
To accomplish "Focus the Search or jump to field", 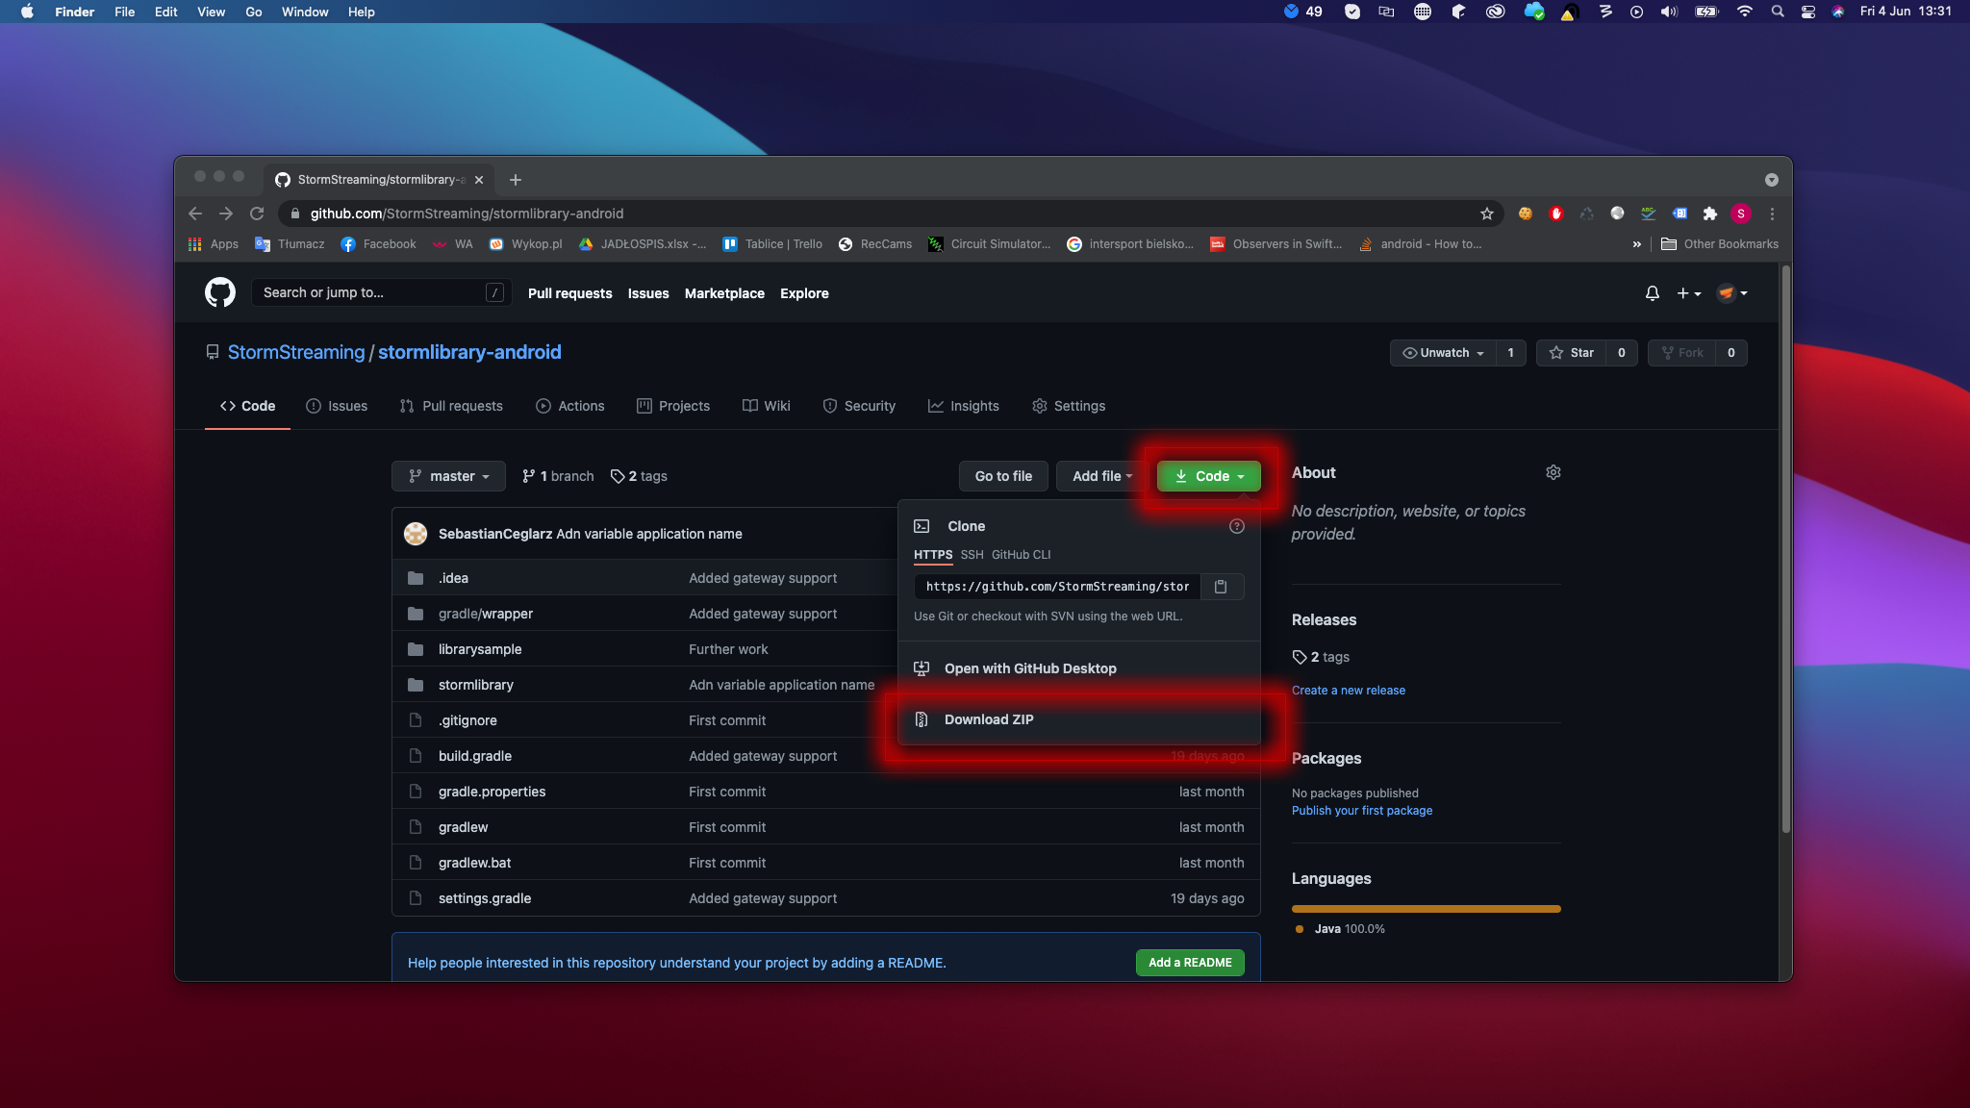I will [x=381, y=292].
